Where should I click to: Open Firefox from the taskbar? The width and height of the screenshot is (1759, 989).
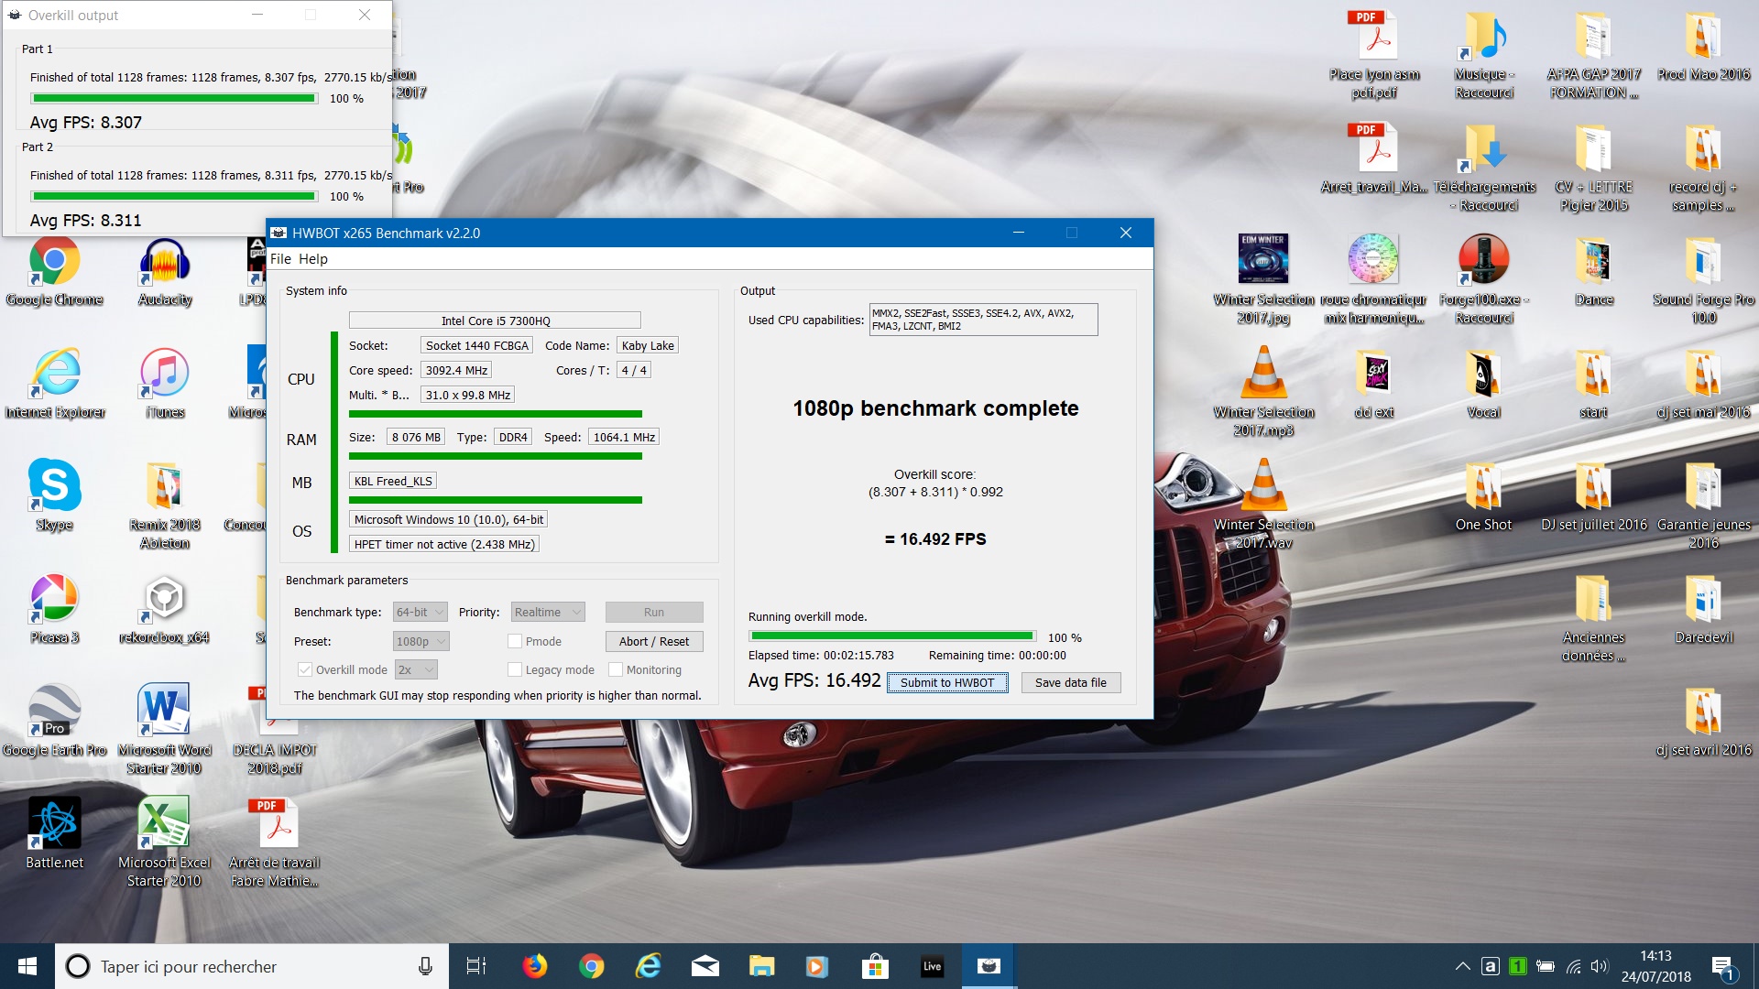coord(534,966)
